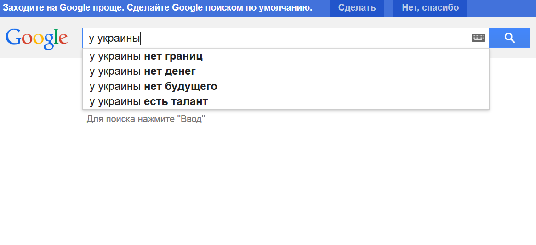Place cursor after typed text "у украины"
Screen dimensions: 536x245
click(x=141, y=38)
